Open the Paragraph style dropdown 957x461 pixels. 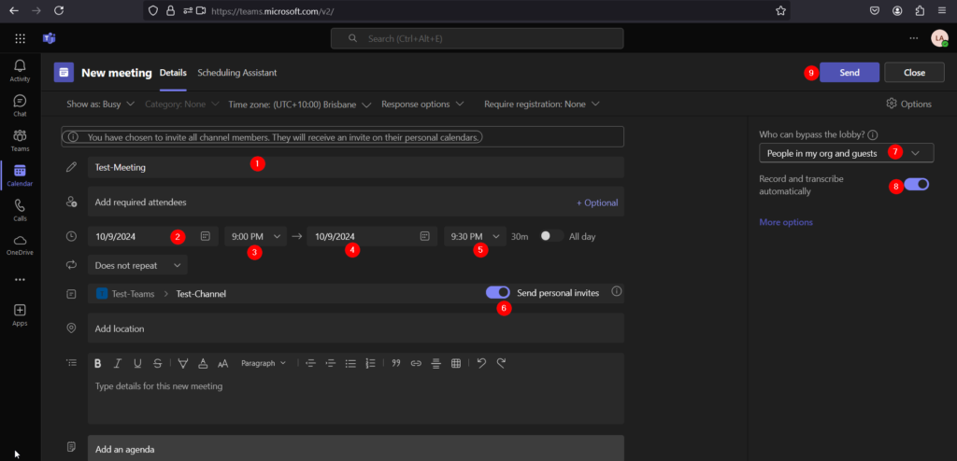263,363
